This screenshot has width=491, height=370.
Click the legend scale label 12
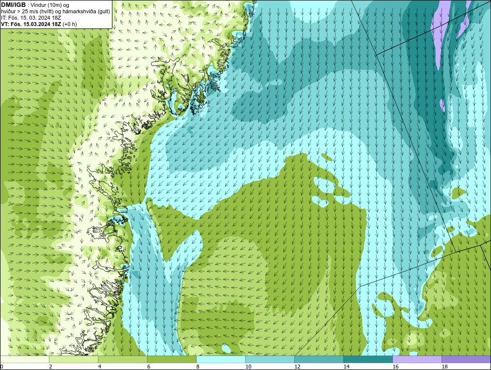(297, 367)
